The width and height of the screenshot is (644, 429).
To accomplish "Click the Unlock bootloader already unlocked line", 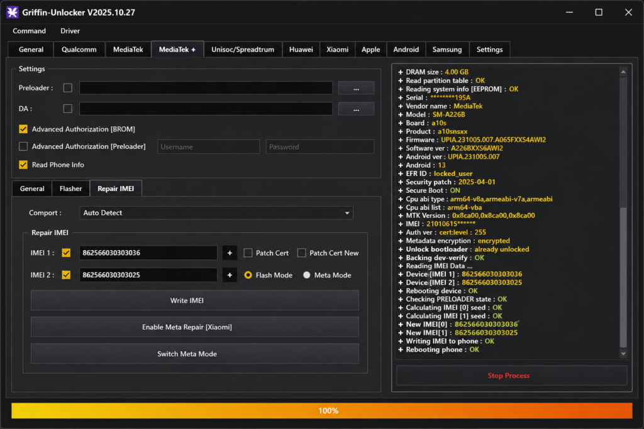I will click(464, 249).
